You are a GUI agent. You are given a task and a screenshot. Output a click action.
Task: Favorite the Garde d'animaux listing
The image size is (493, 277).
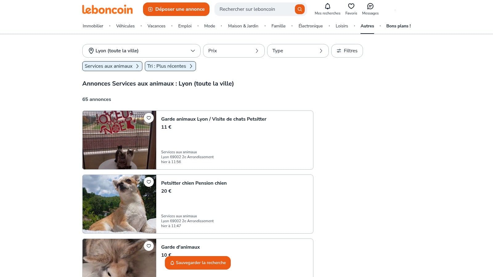149,246
